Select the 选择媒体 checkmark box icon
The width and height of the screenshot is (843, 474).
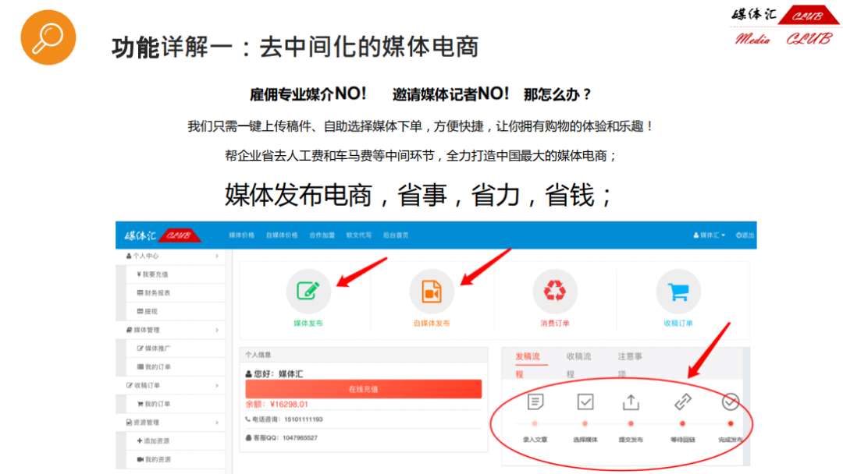point(585,402)
